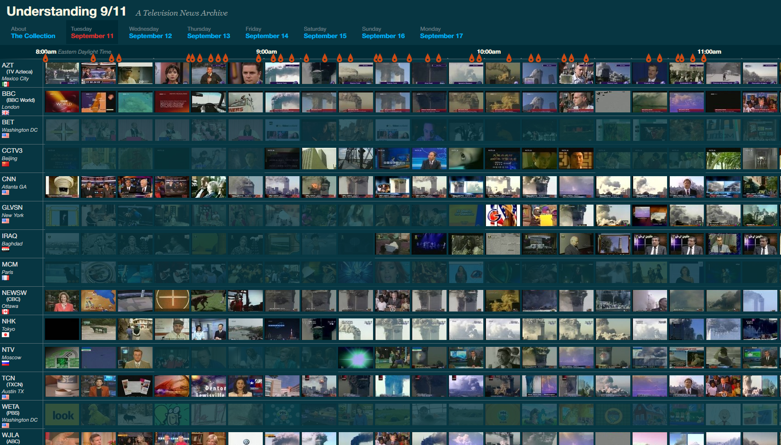The height and width of the screenshot is (445, 781).
Task: Select the MCM channel label
Action: click(x=10, y=264)
